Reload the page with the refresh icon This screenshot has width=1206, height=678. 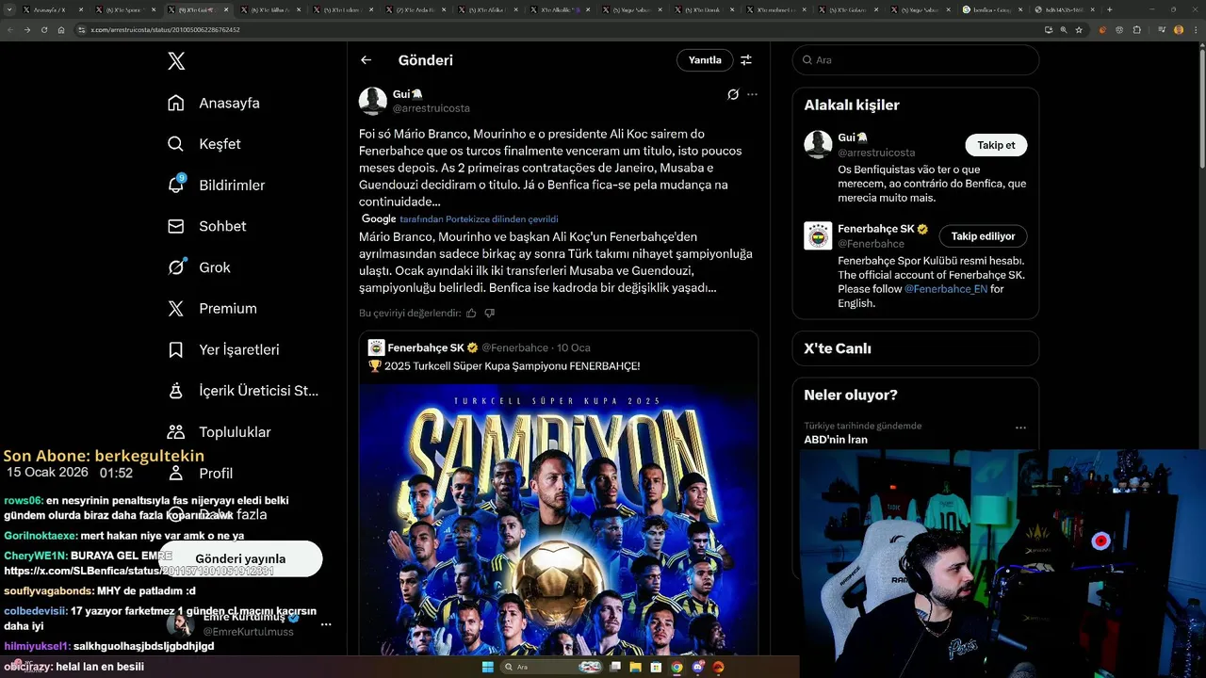[x=43, y=30]
